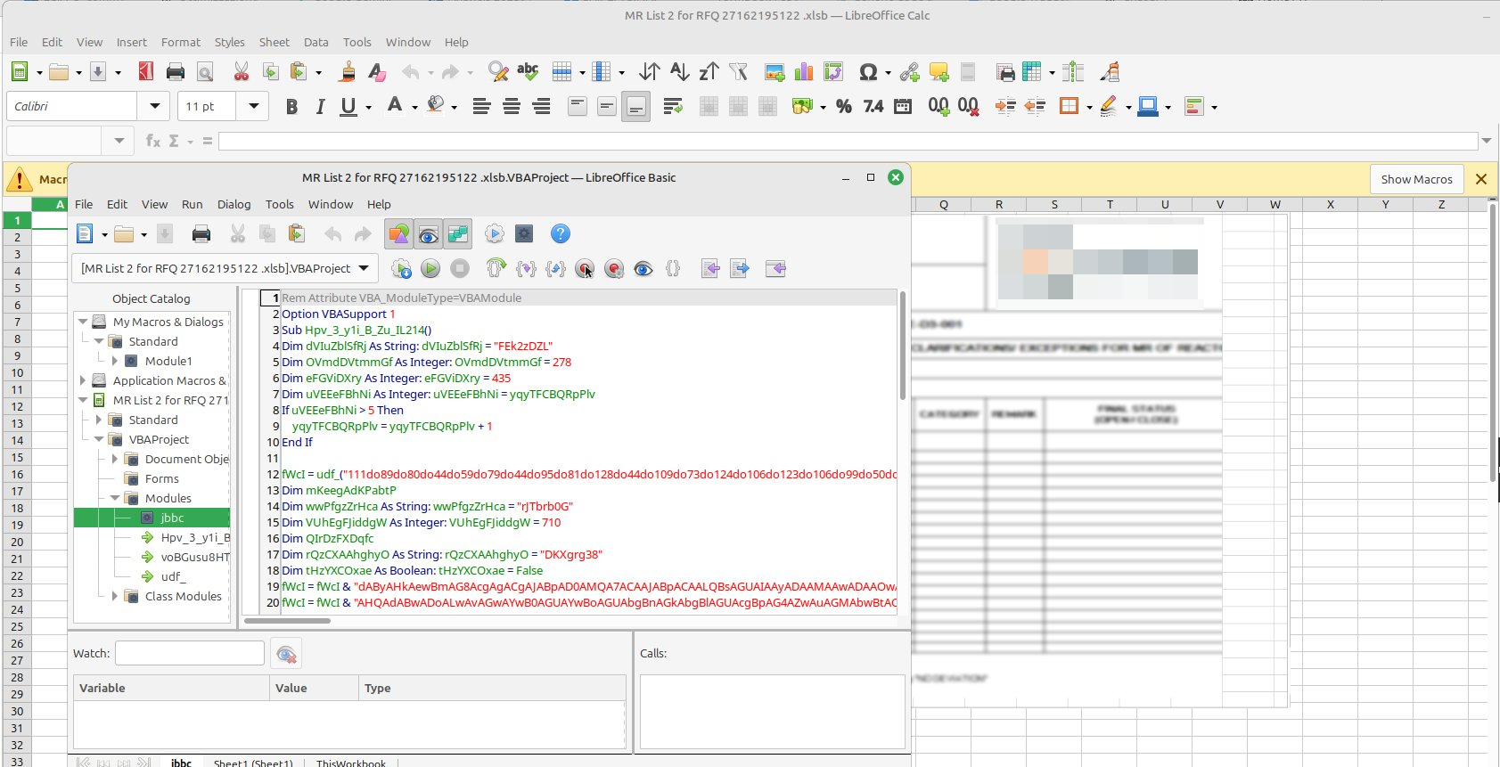Toggle Underline formatting in Calc
Image resolution: width=1500 pixels, height=767 pixels.
coord(348,107)
